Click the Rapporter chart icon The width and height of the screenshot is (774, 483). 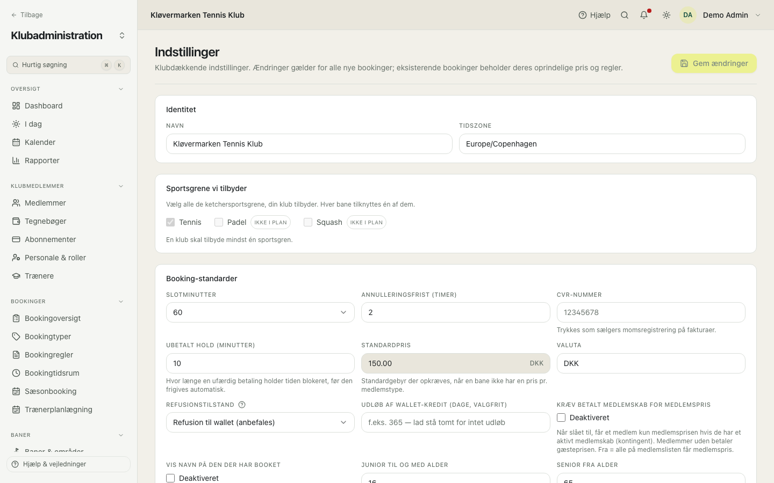pyautogui.click(x=16, y=160)
